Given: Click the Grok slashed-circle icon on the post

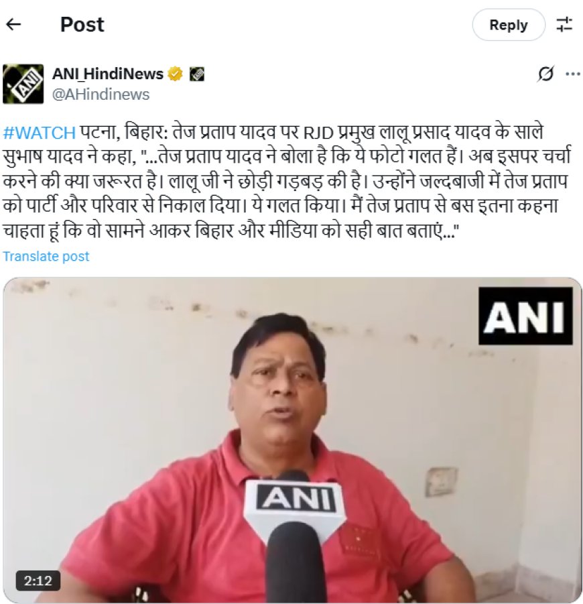Looking at the screenshot, I should tap(545, 74).
